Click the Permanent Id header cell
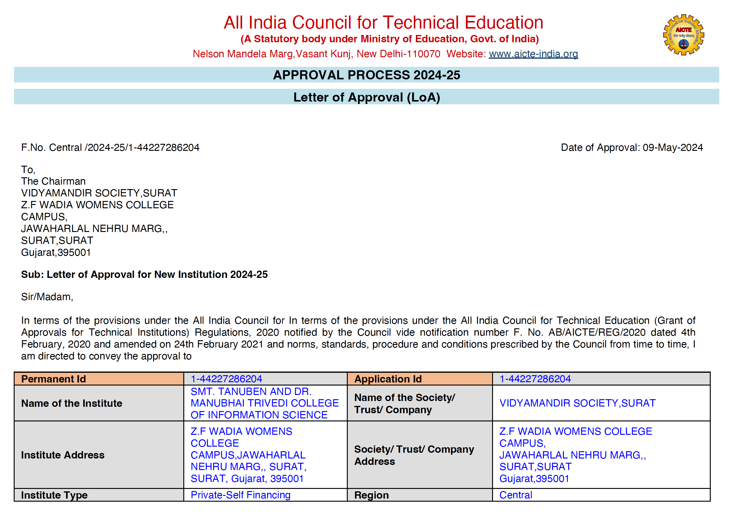 click(54, 379)
